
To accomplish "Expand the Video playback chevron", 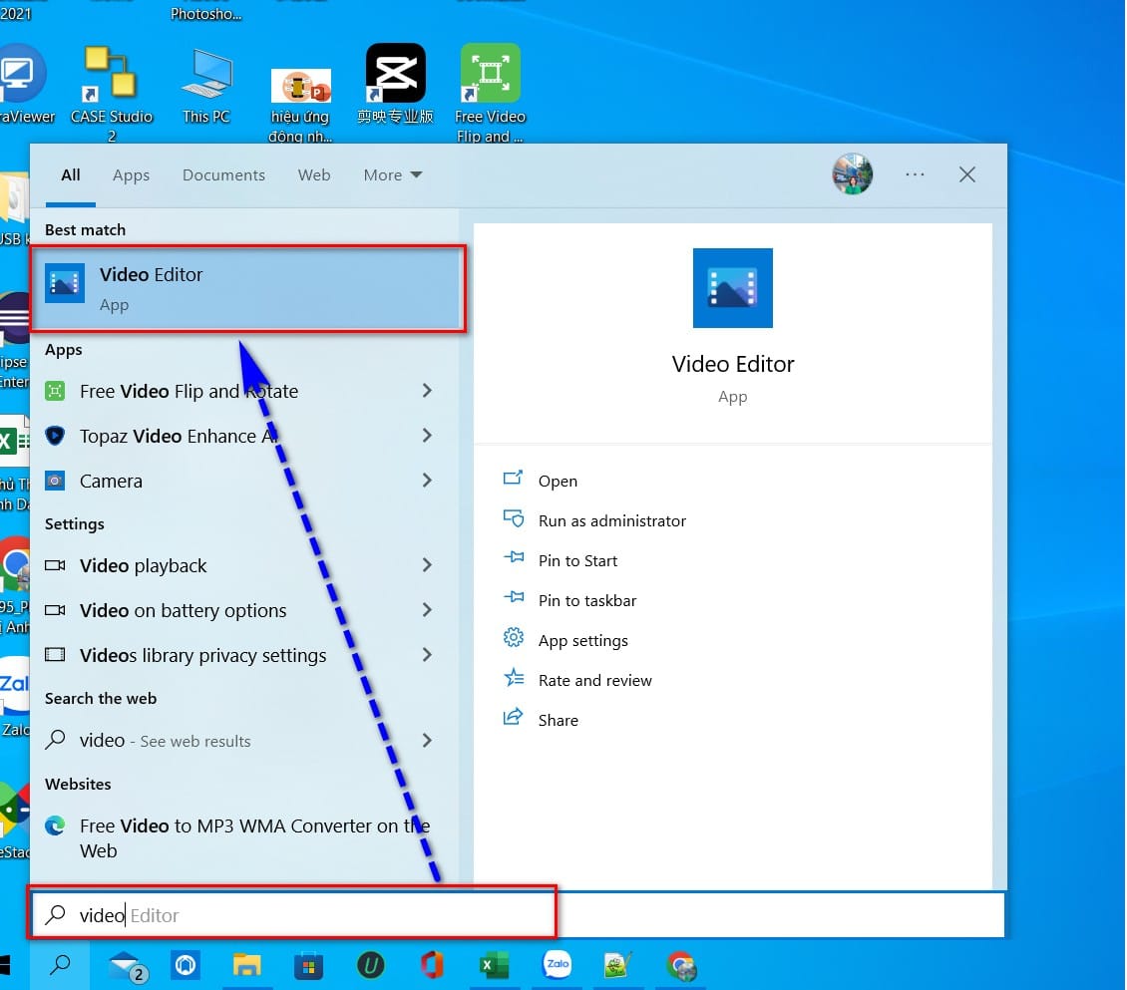I will [x=427, y=565].
